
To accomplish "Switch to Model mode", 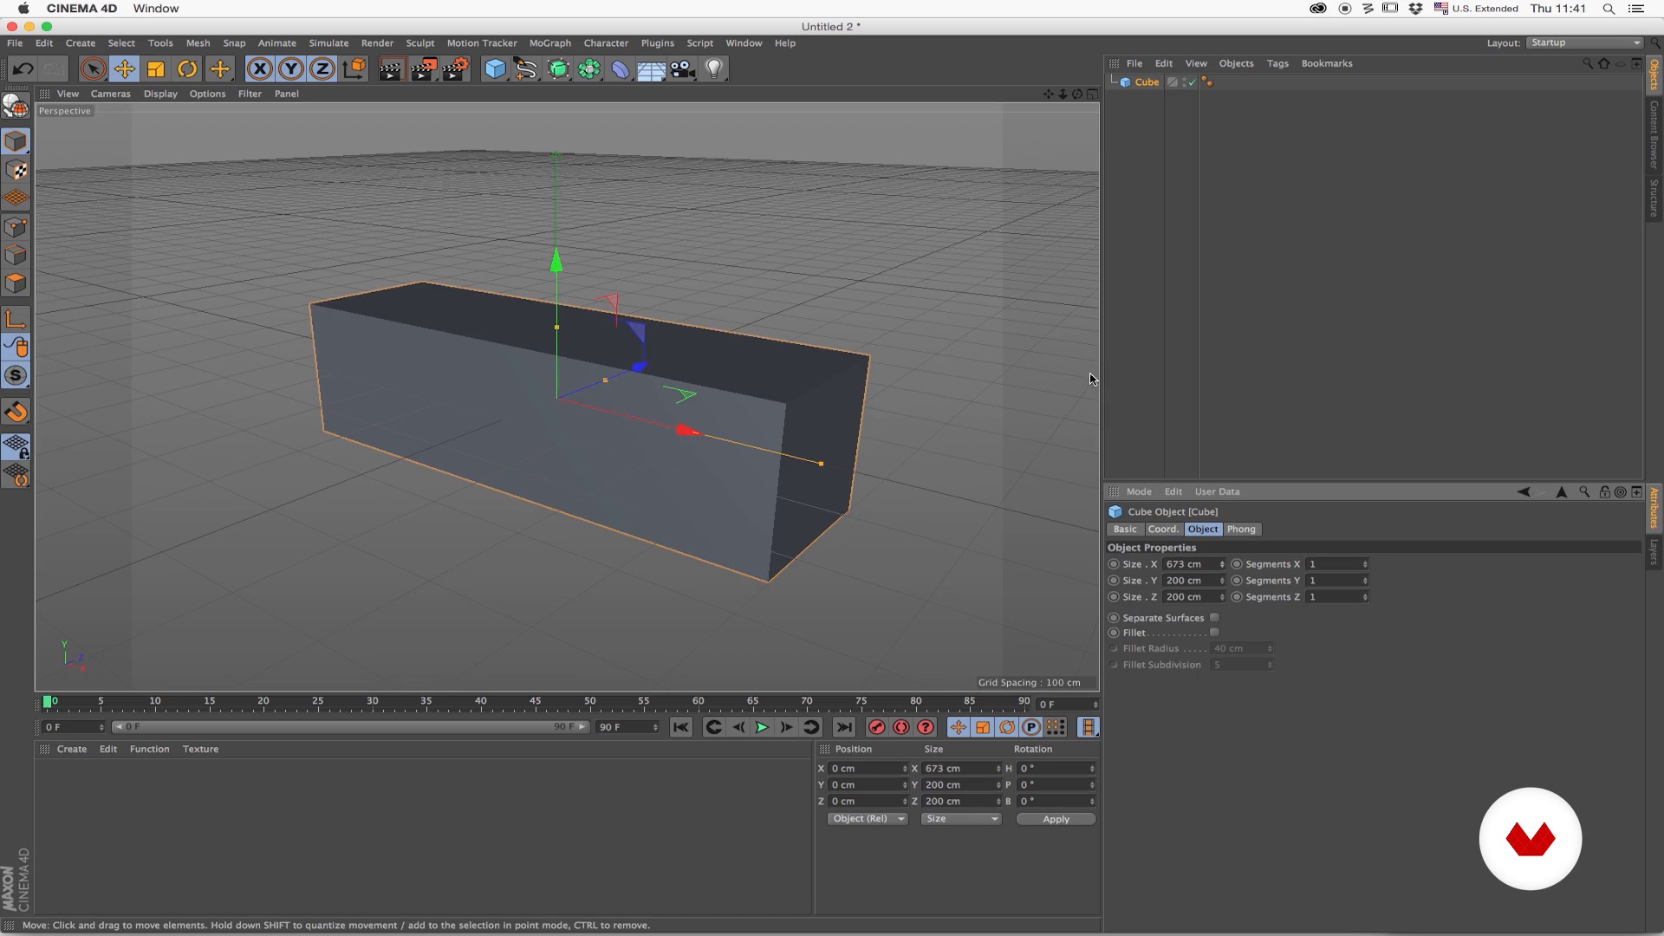I will pyautogui.click(x=16, y=141).
